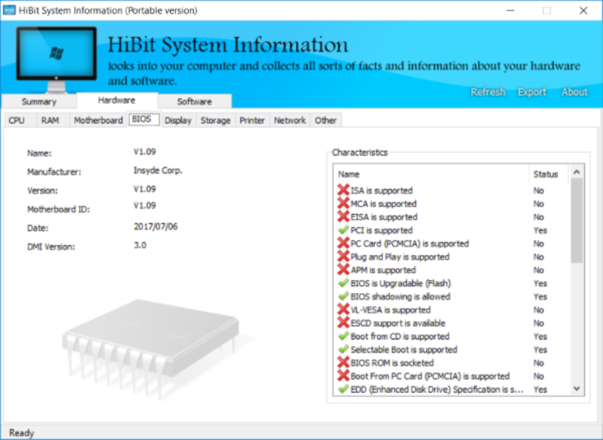Image resolution: width=603 pixels, height=440 pixels.
Task: Click the green check icon beside PCI is supported
Action: click(343, 230)
